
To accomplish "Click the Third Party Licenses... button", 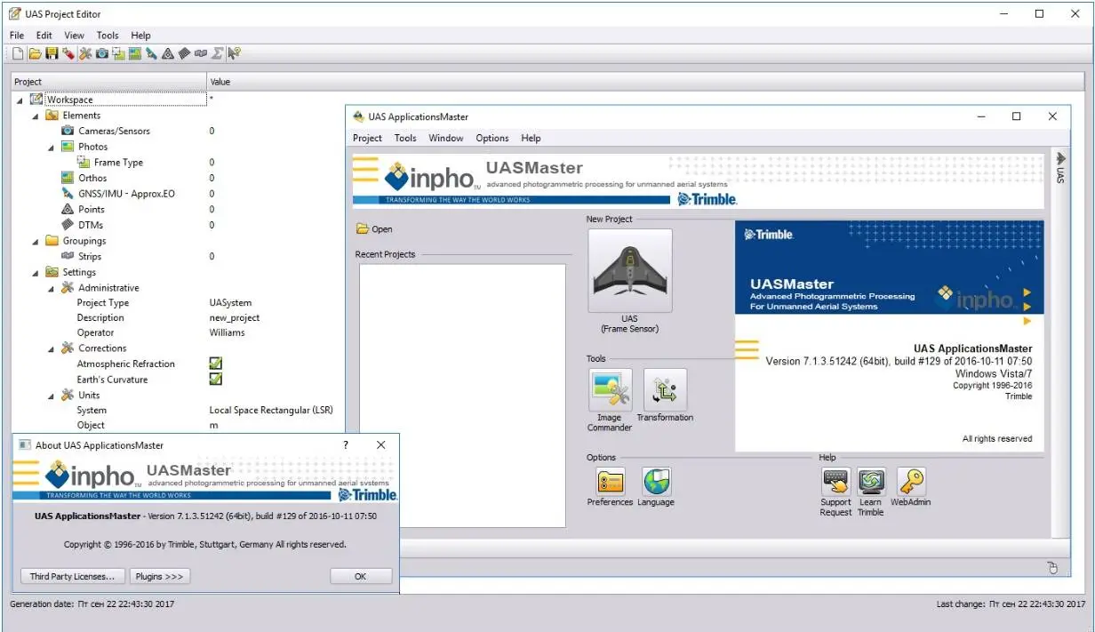I will (73, 576).
